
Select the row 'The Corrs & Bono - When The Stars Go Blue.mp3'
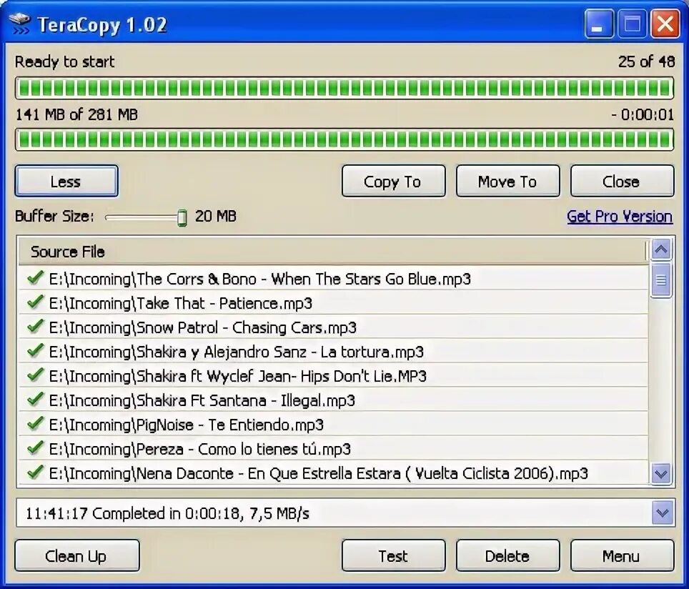(x=333, y=278)
